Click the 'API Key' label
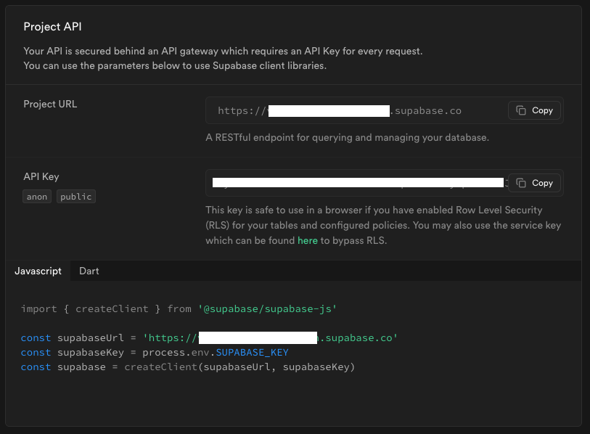590x434 pixels. coord(41,176)
